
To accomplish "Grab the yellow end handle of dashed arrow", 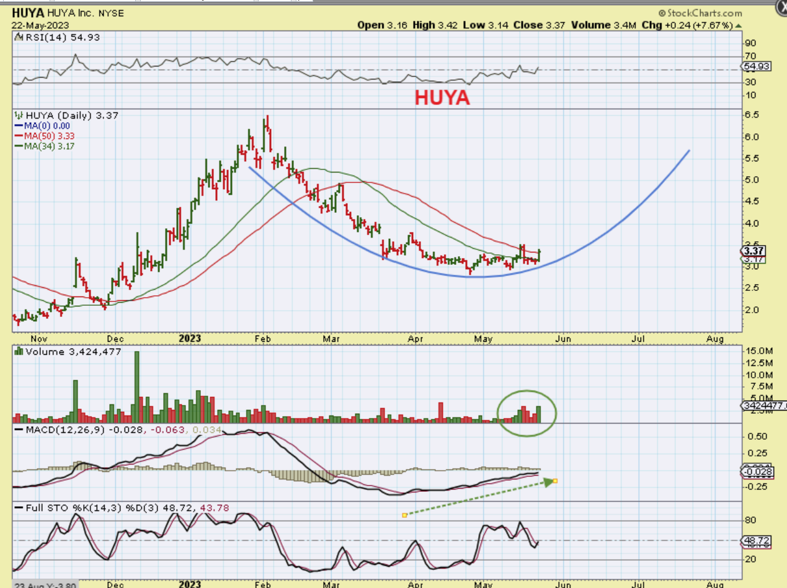I will [556, 481].
